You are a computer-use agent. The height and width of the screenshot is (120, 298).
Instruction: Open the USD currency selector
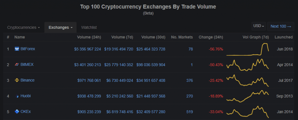tap(259, 26)
